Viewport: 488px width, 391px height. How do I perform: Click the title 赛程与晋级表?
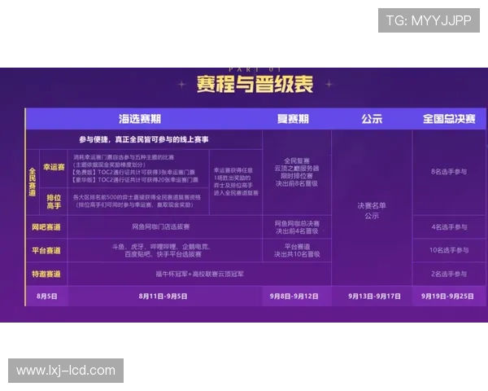(255, 84)
